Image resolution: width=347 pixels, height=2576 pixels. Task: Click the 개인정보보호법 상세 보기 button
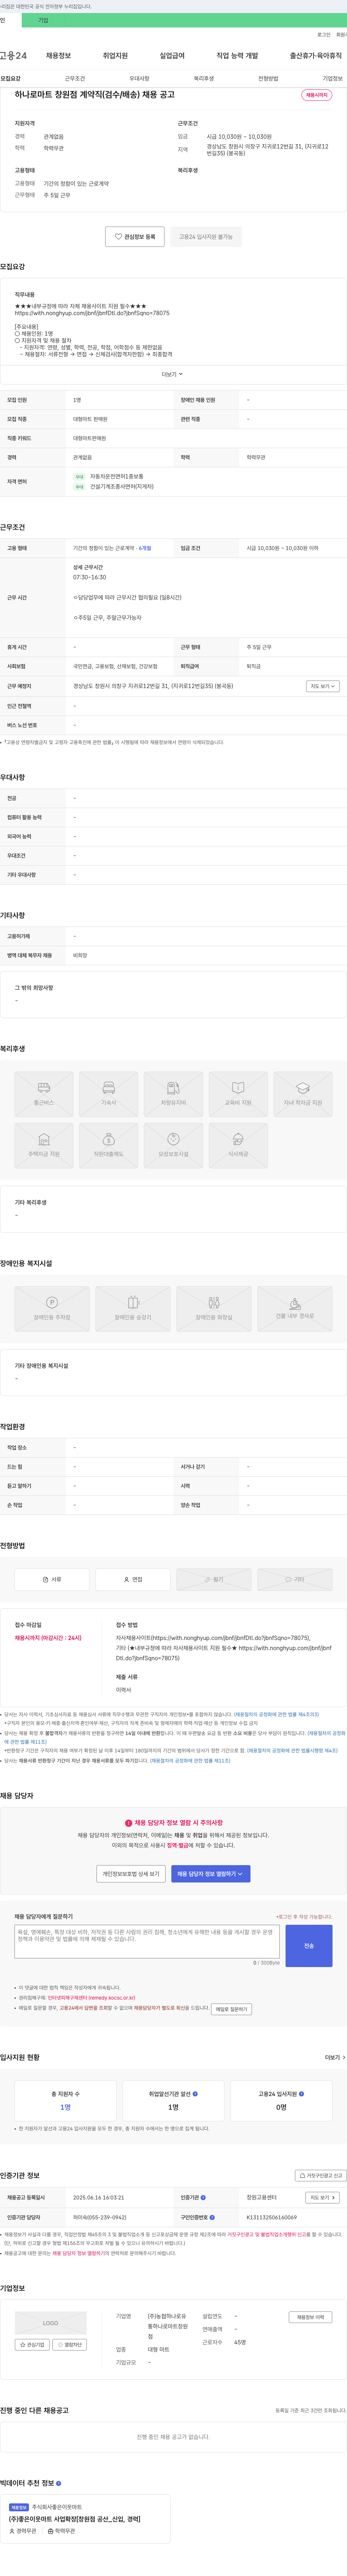pyautogui.click(x=131, y=1874)
